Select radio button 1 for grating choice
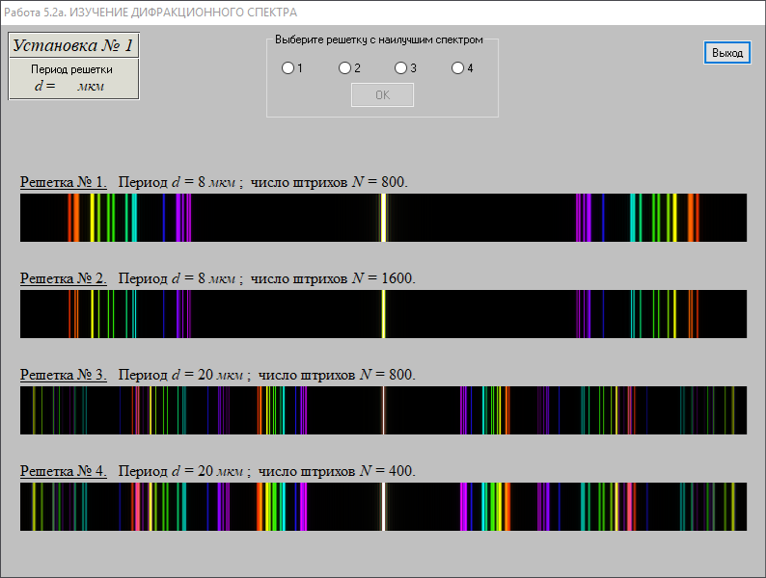The width and height of the screenshot is (766, 578). 287,68
